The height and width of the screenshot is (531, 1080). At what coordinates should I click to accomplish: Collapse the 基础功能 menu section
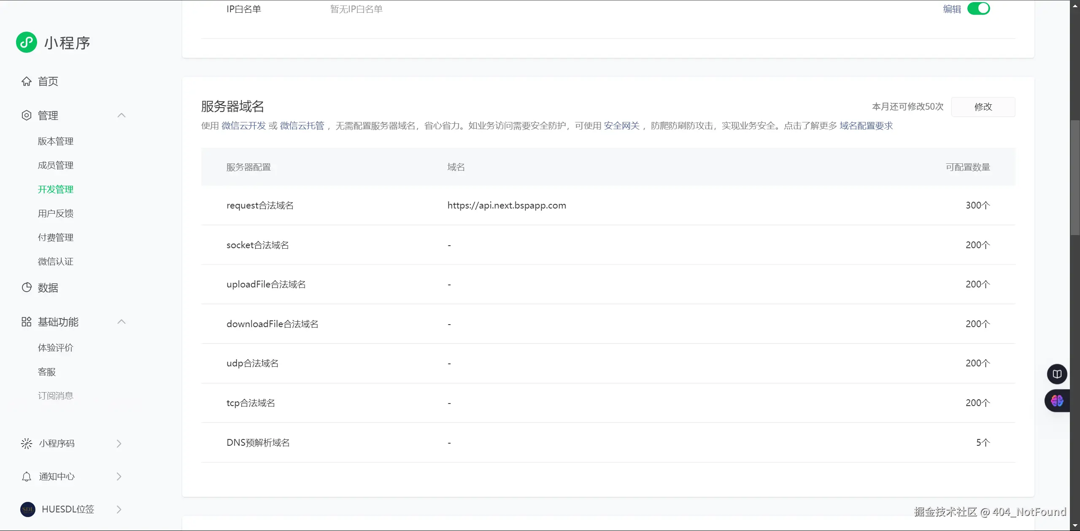(121, 322)
